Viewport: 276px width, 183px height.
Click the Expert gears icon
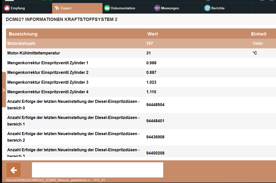(x=57, y=8)
